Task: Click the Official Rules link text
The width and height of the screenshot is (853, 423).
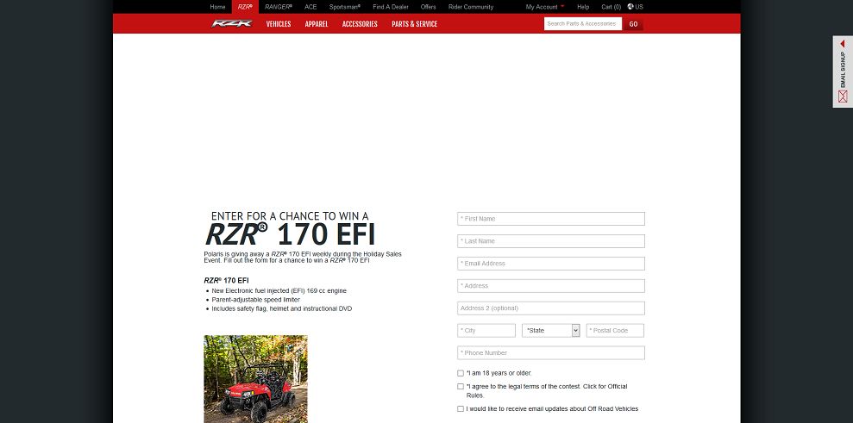Action: click(548, 391)
